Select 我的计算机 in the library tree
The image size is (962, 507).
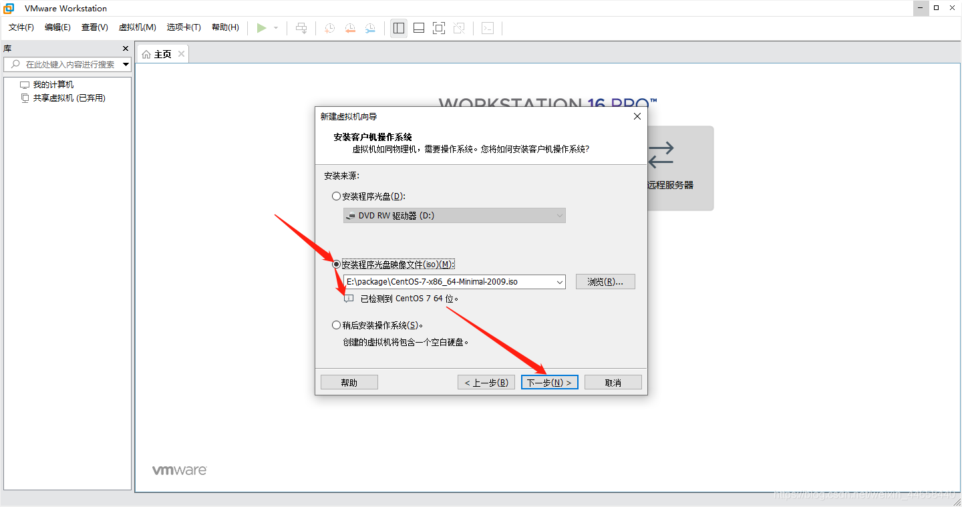coord(53,85)
